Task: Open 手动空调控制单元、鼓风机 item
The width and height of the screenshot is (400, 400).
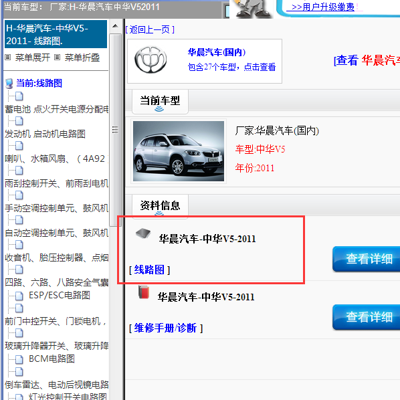Action: (x=57, y=208)
